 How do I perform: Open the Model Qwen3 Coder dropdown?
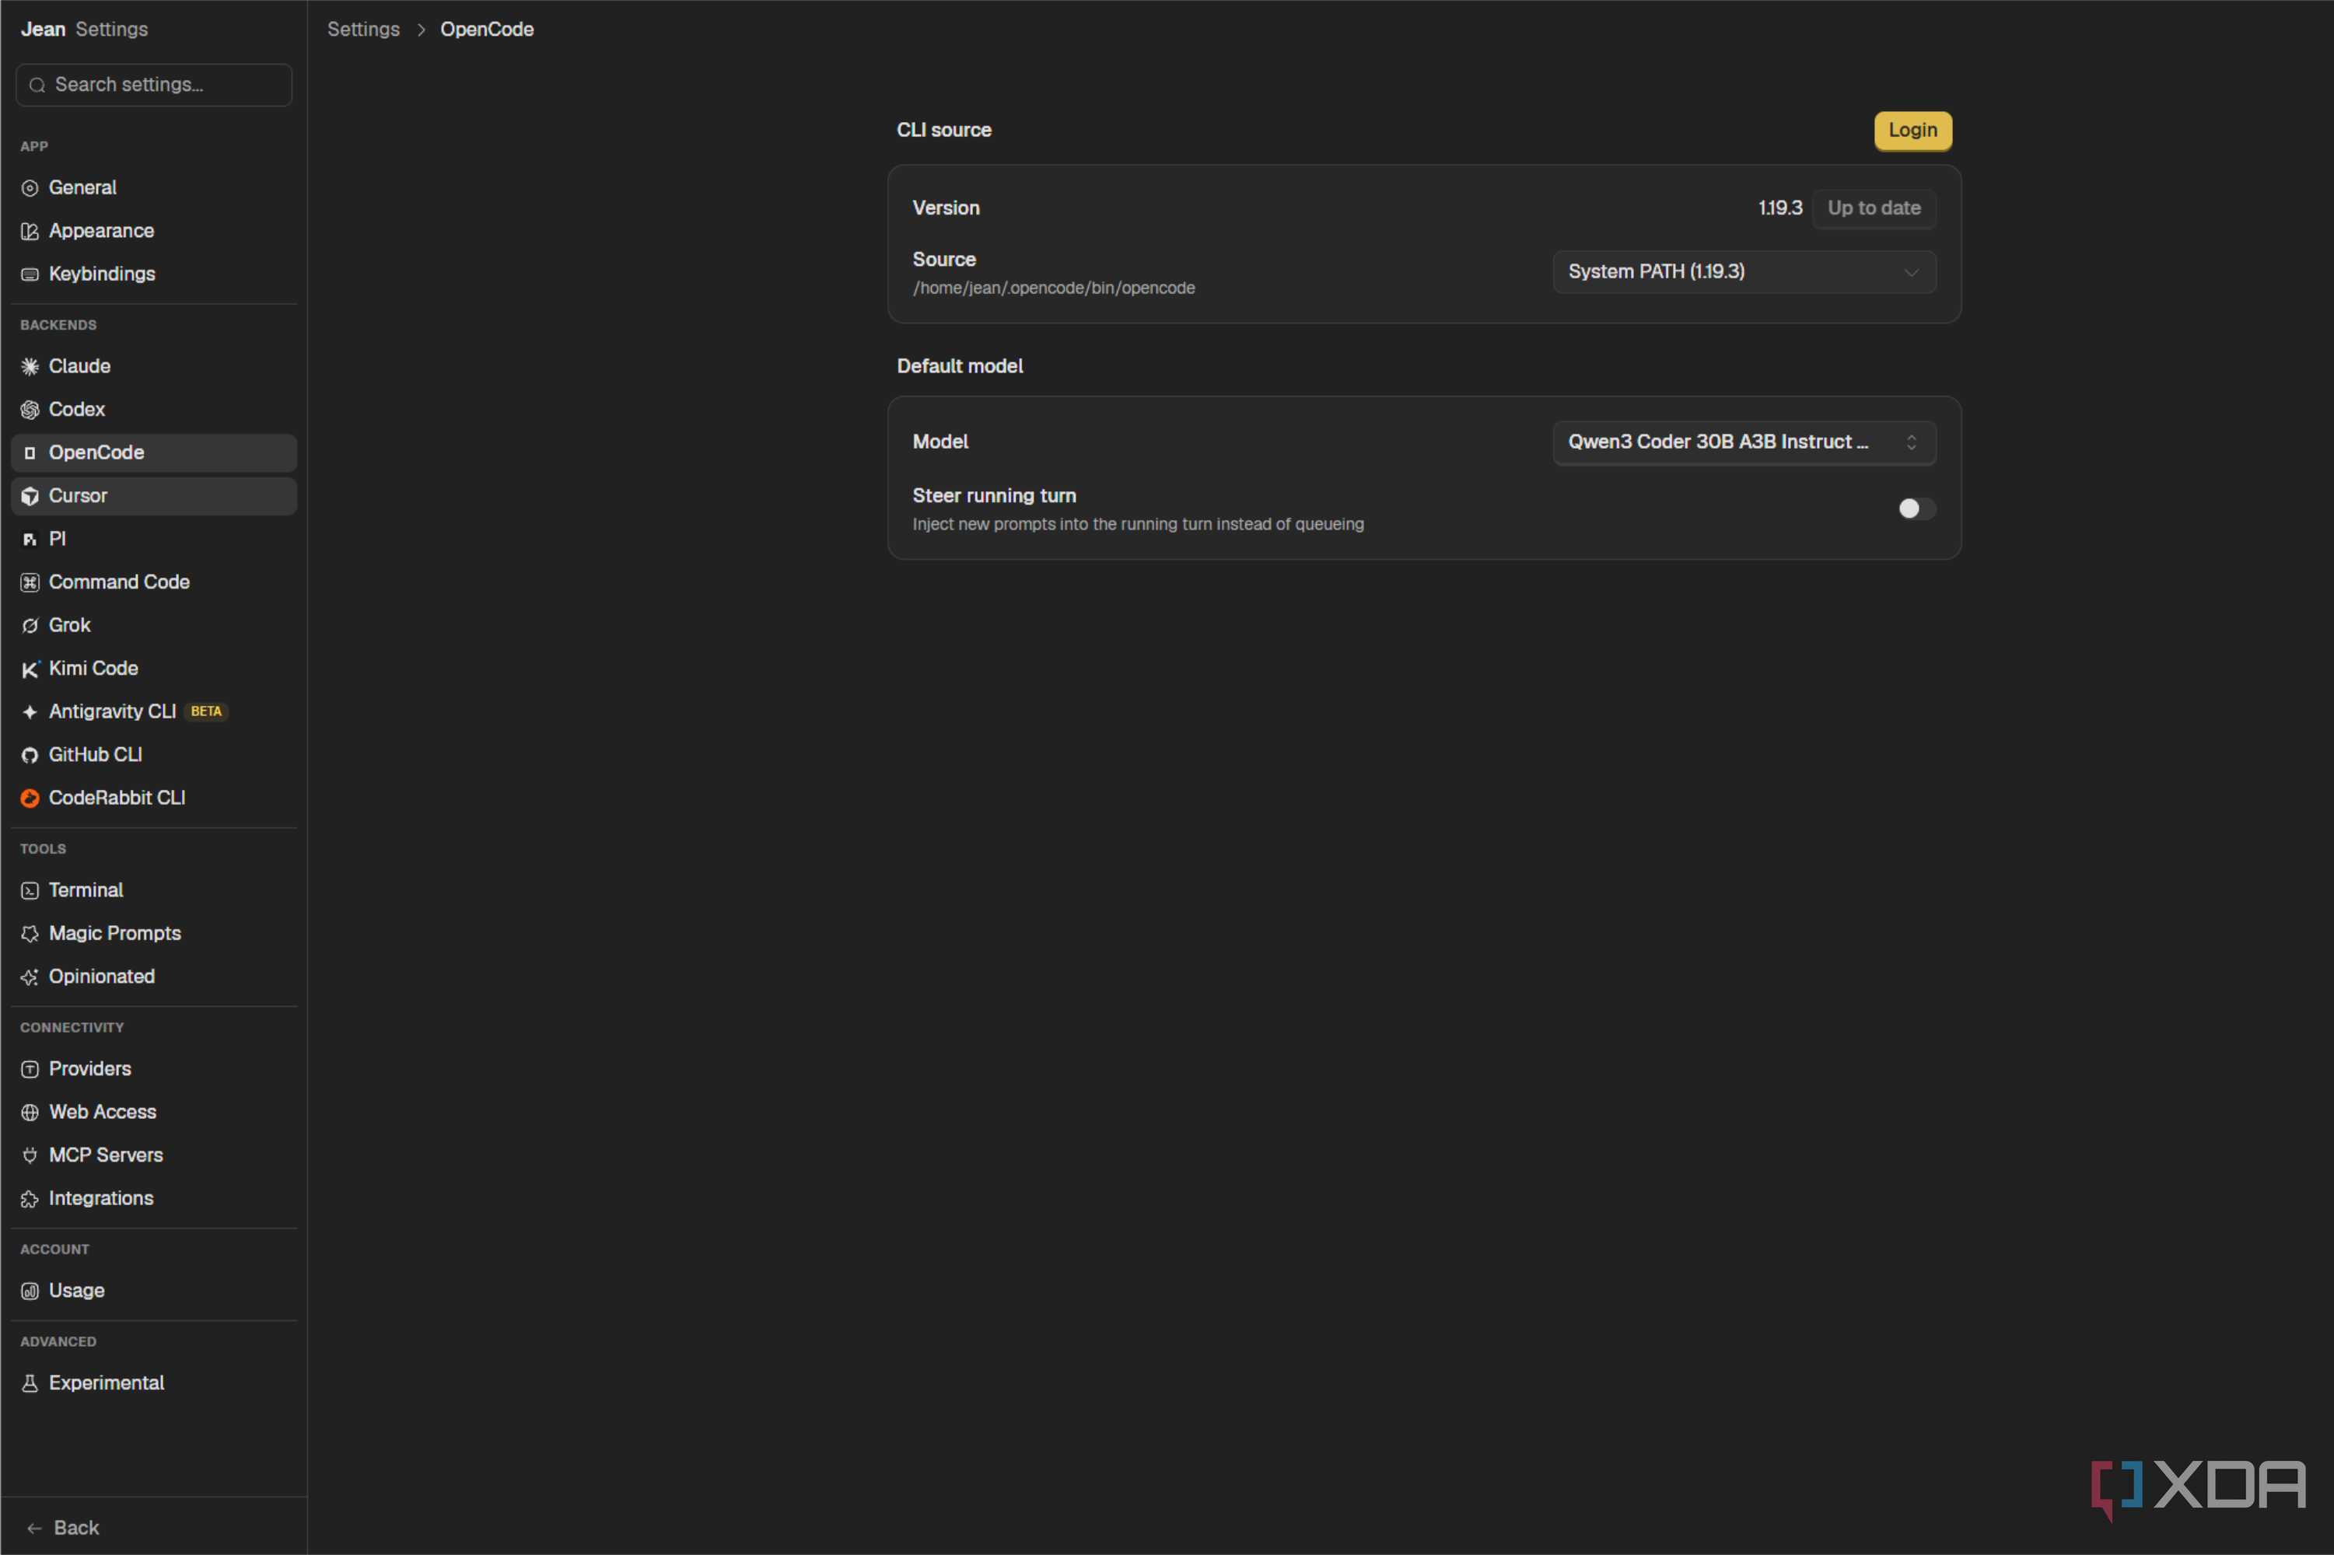1744,442
